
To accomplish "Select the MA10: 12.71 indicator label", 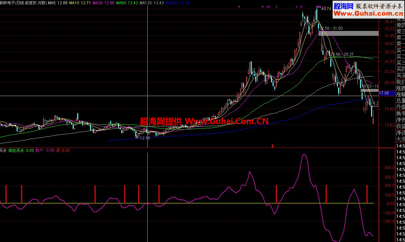I will pos(80,3).
